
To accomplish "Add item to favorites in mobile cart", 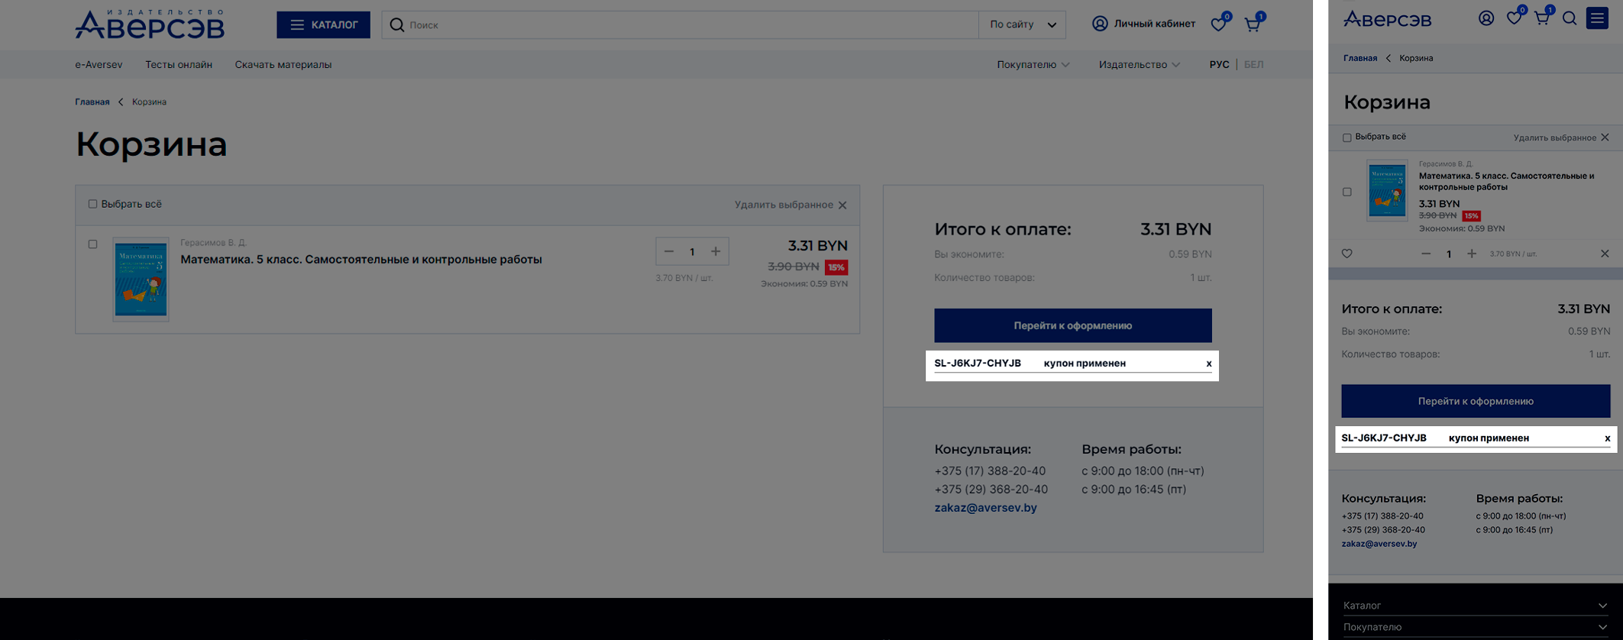I will pos(1347,254).
